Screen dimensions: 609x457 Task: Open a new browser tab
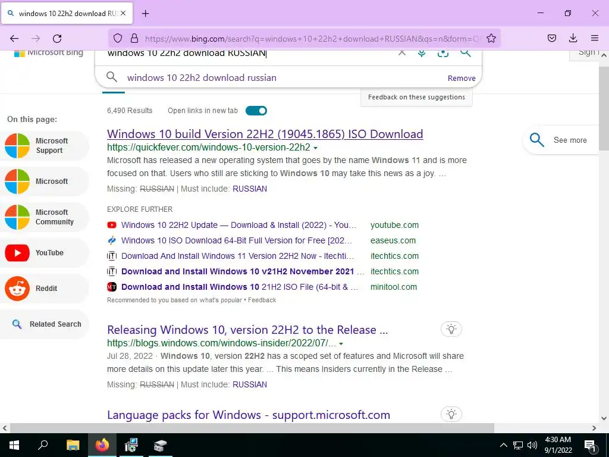coord(145,14)
